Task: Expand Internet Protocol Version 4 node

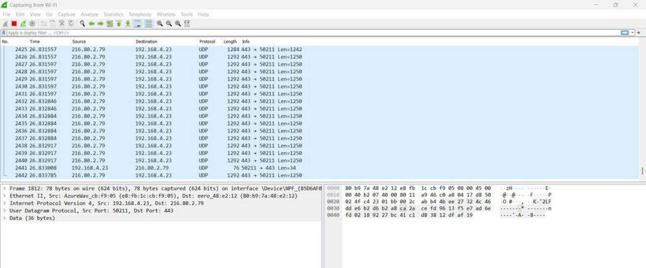Action: point(4,203)
